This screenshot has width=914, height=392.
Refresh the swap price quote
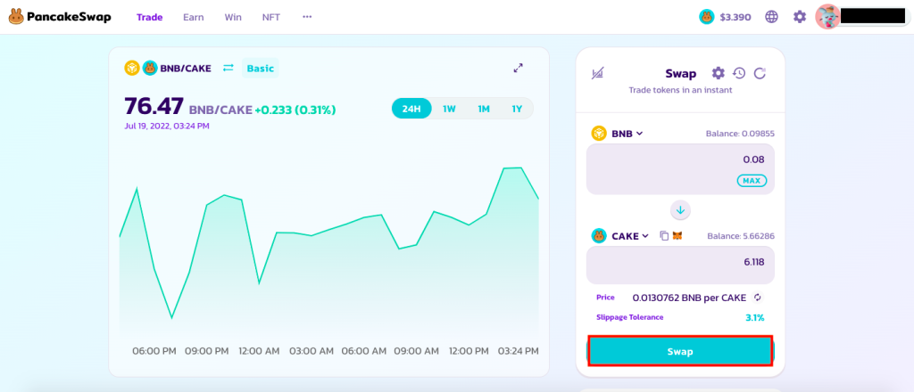click(x=760, y=73)
